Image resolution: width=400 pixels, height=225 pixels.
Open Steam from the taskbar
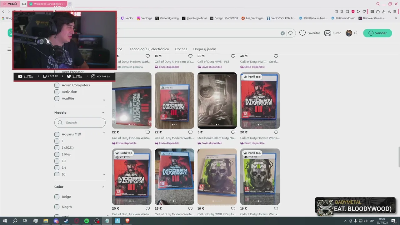pyautogui.click(x=66, y=221)
